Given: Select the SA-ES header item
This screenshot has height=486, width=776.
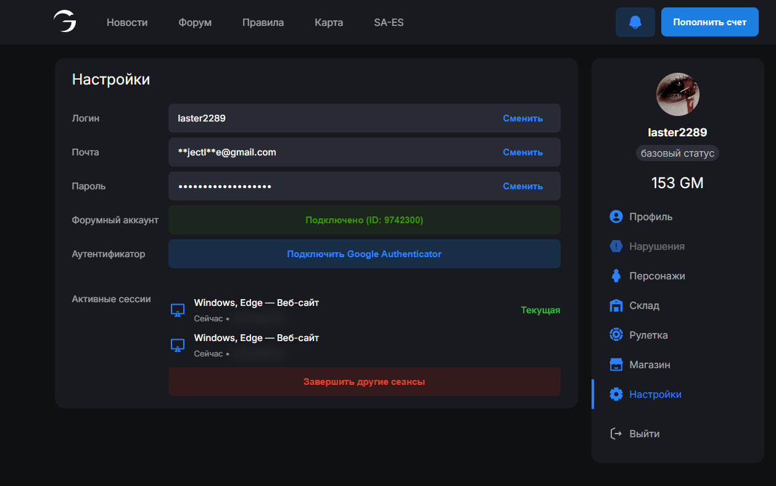Looking at the screenshot, I should 389,22.
